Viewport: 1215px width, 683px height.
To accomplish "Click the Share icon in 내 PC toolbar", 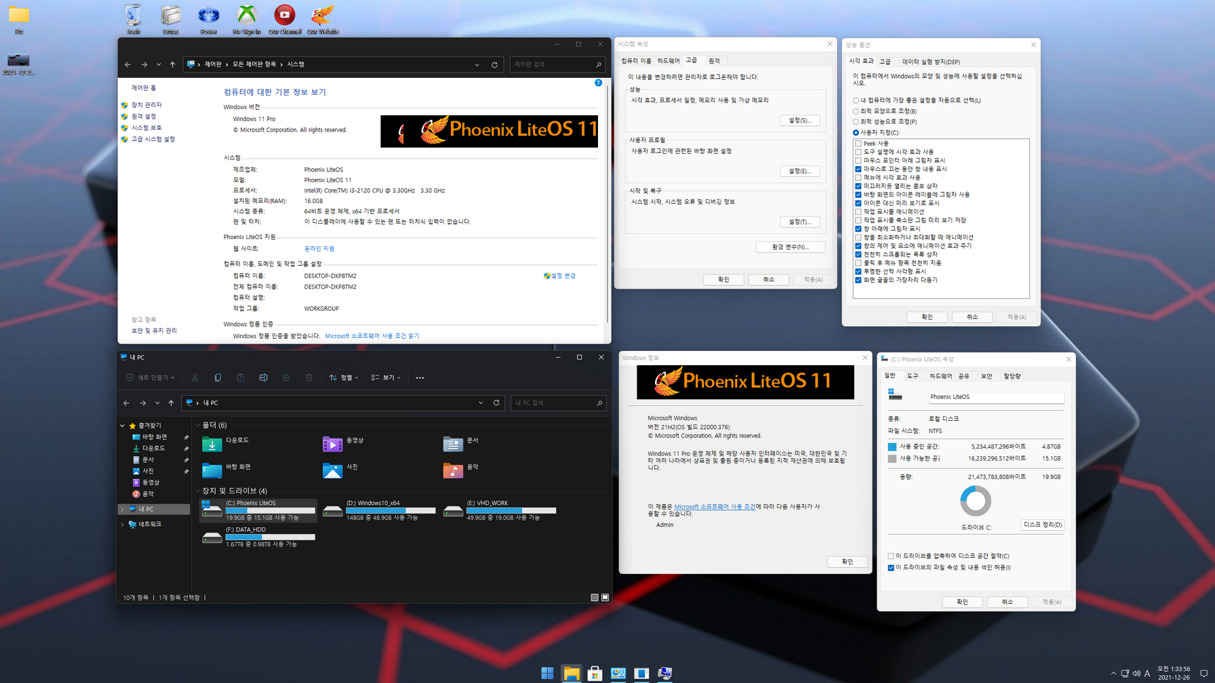I will coord(286,377).
